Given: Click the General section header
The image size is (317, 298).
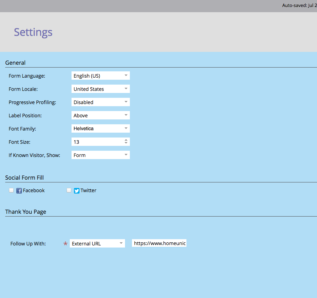Looking at the screenshot, I should (15, 63).
